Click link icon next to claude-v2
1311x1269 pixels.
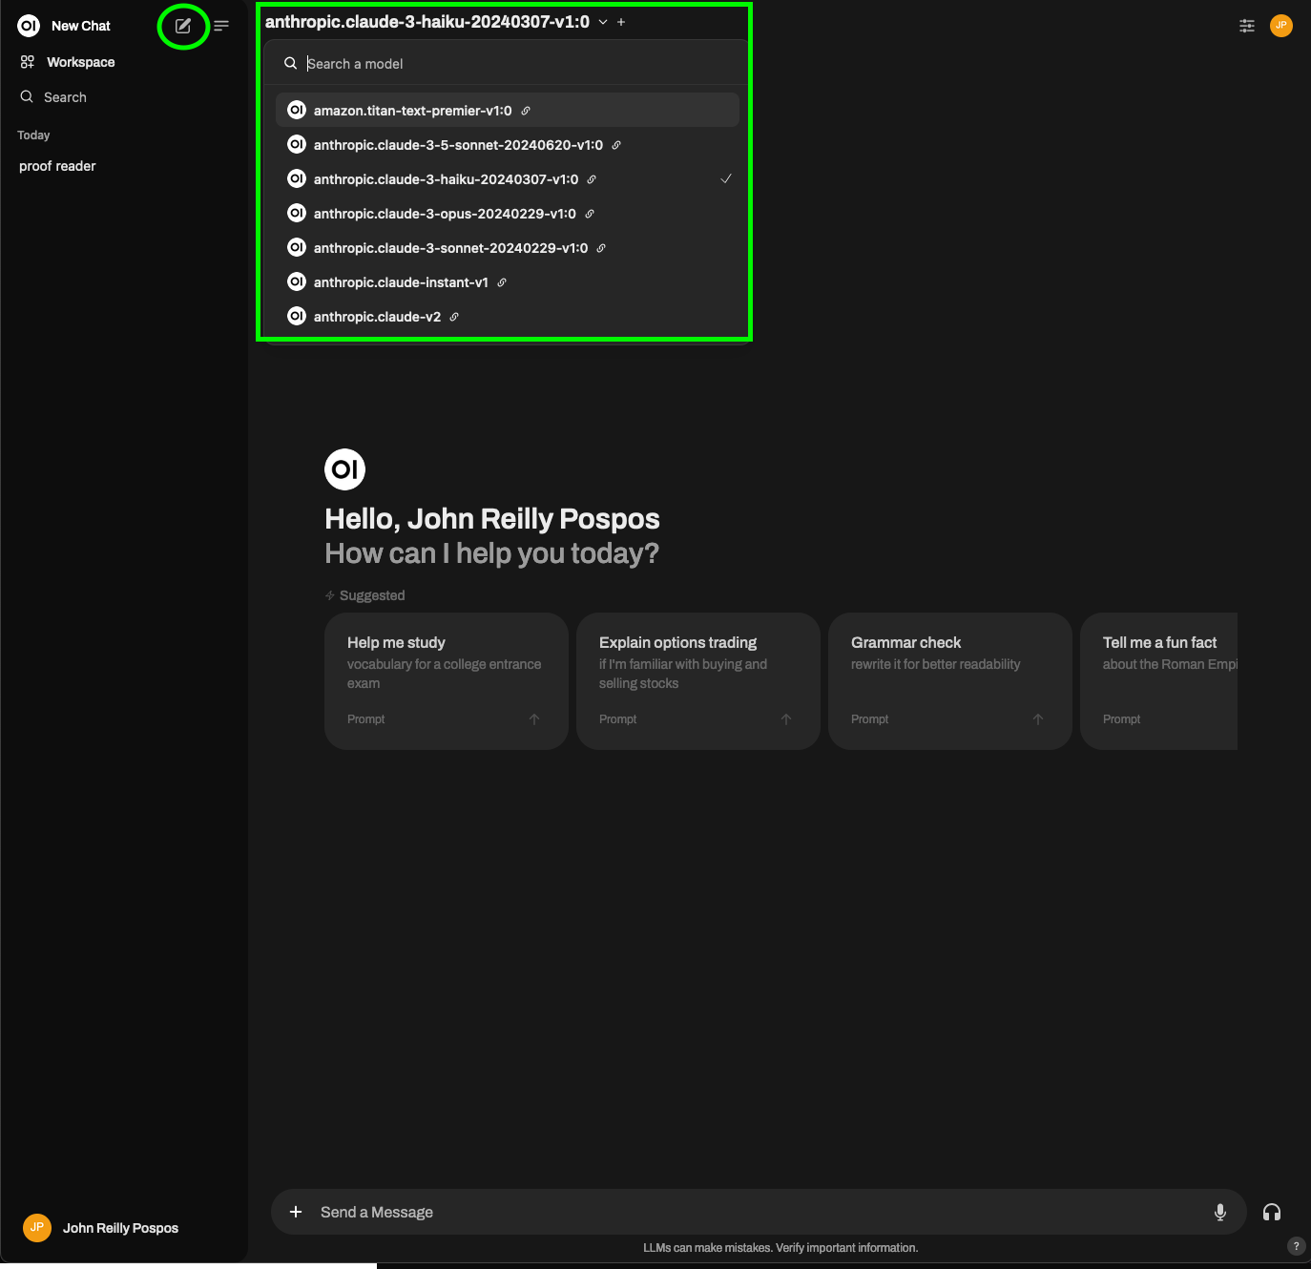tap(454, 317)
